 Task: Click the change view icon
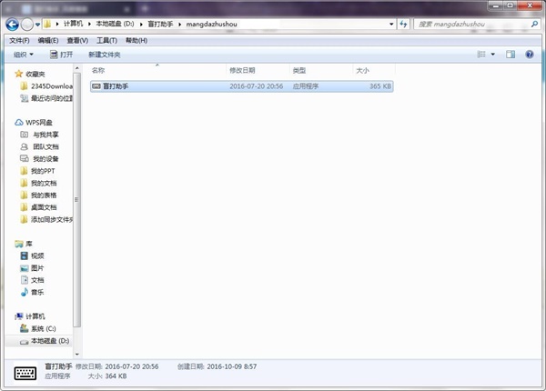tap(481, 55)
